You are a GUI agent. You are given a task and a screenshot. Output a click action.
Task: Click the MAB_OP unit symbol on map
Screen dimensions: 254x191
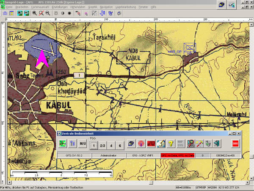pyautogui.click(x=189, y=48)
